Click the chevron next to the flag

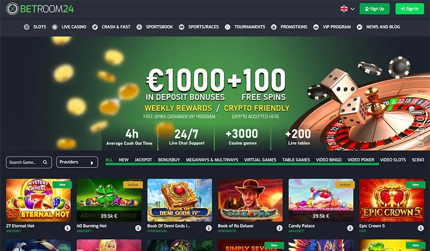(x=352, y=9)
